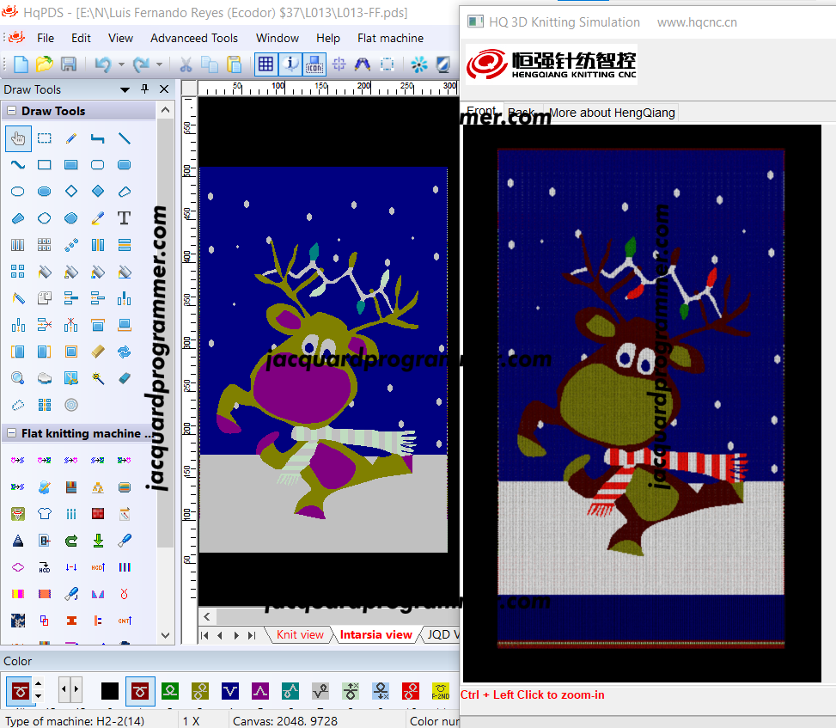The image size is (836, 728).
Task: Select the black color swatch
Action: click(110, 691)
